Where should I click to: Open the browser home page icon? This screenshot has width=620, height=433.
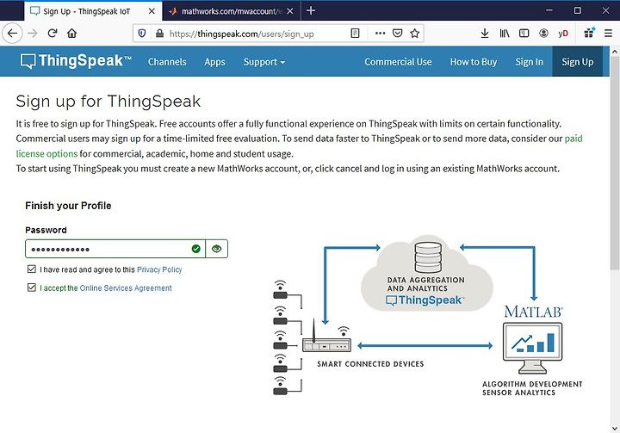click(71, 34)
